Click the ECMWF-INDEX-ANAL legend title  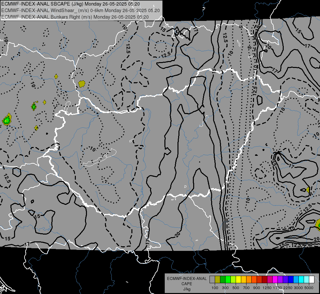point(187,279)
